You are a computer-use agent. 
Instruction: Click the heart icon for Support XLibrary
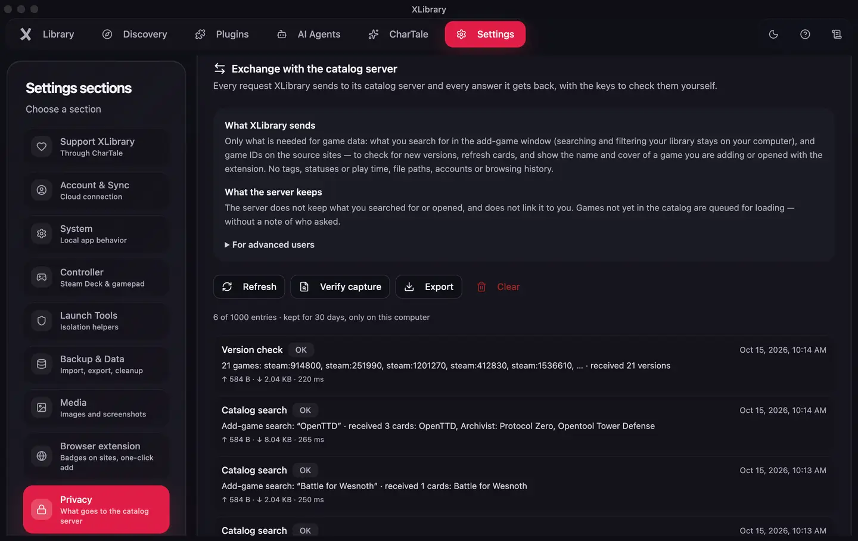[42, 147]
